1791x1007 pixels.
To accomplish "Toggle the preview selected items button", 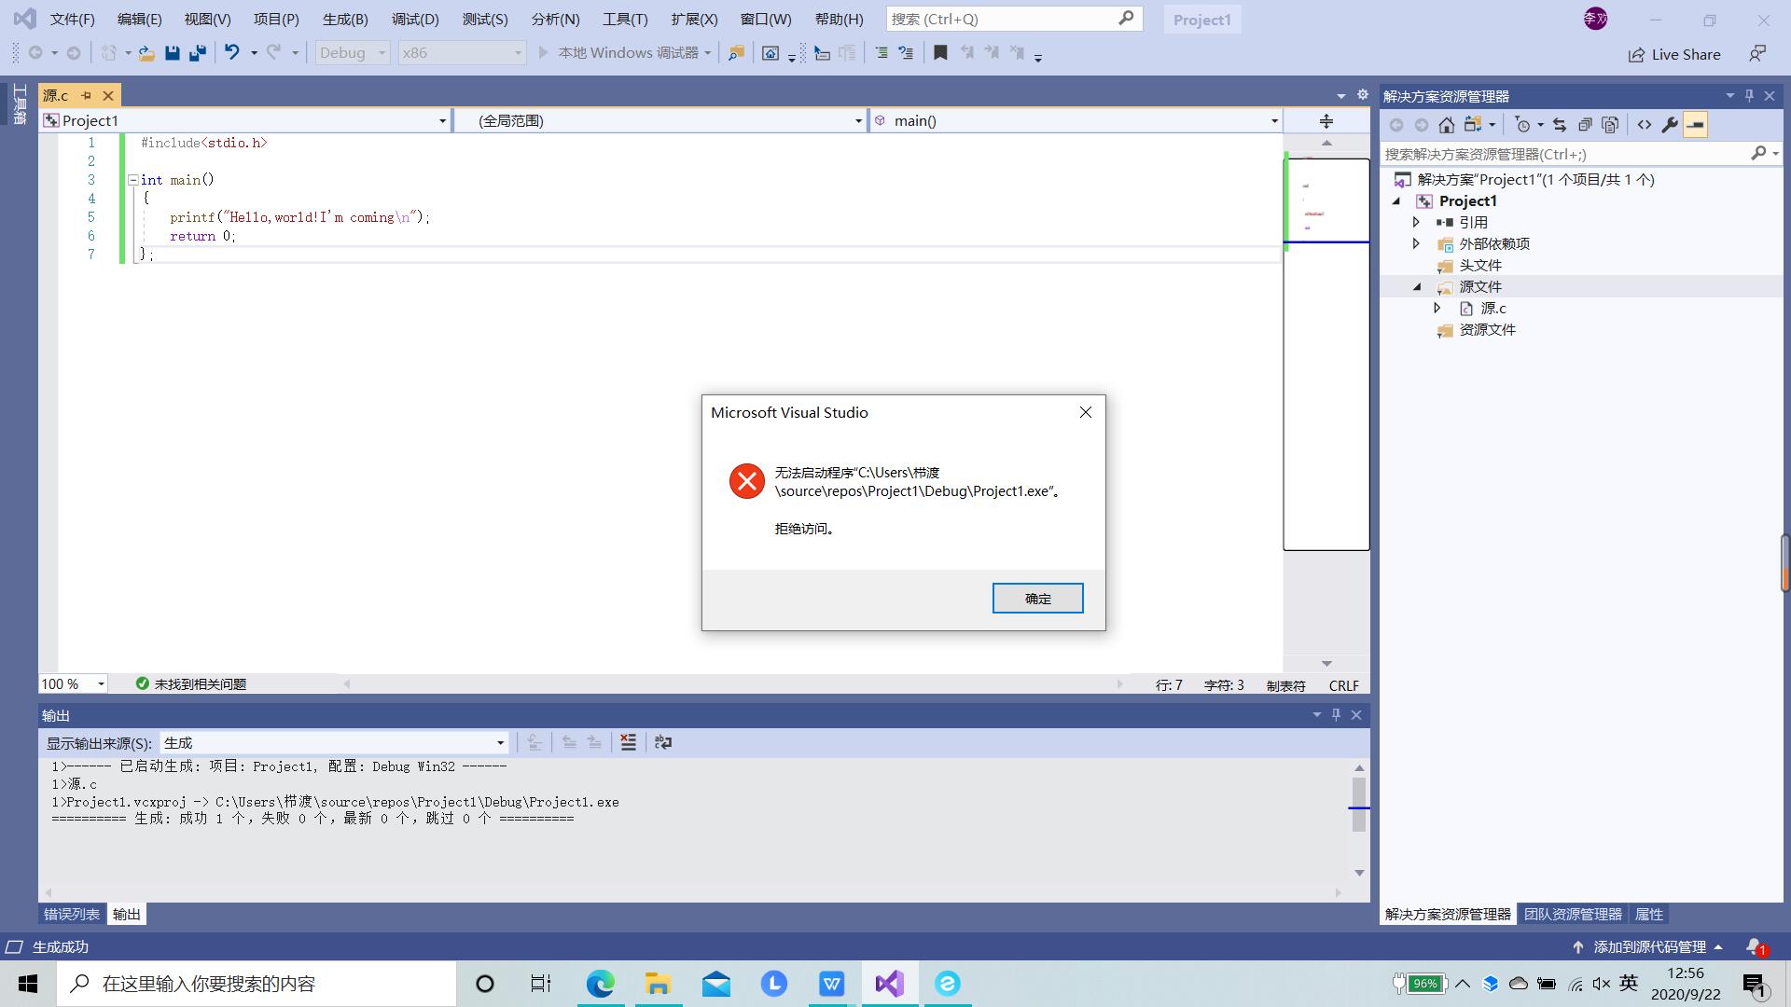I will point(1696,125).
